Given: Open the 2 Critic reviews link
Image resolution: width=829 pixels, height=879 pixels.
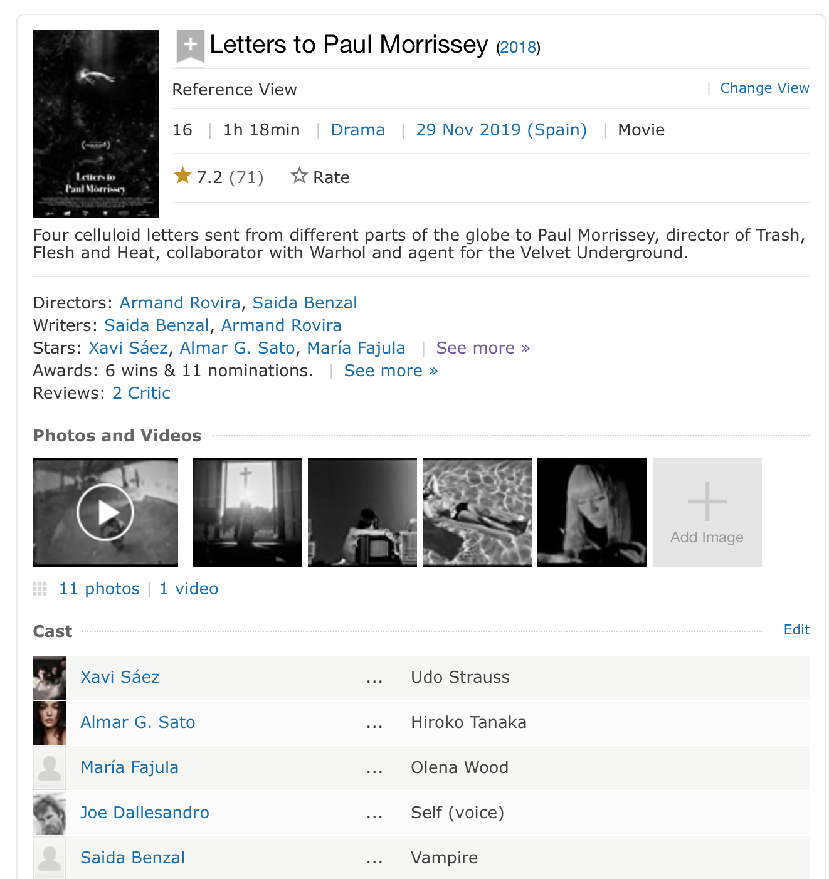Looking at the screenshot, I should pyautogui.click(x=141, y=393).
